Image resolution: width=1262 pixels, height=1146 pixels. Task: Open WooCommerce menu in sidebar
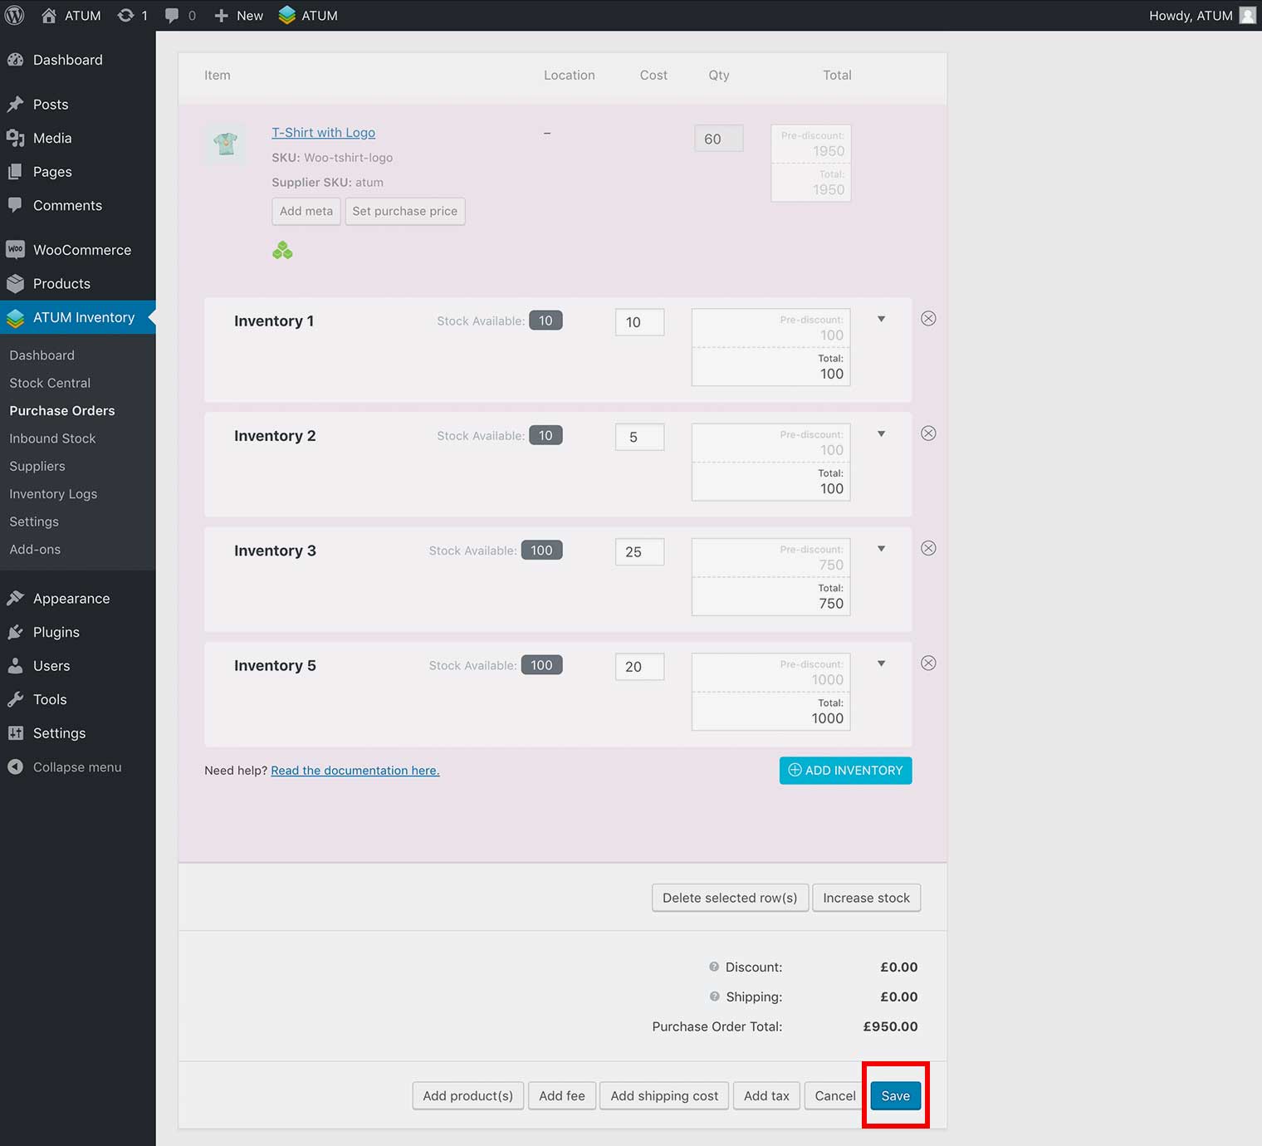tap(81, 250)
